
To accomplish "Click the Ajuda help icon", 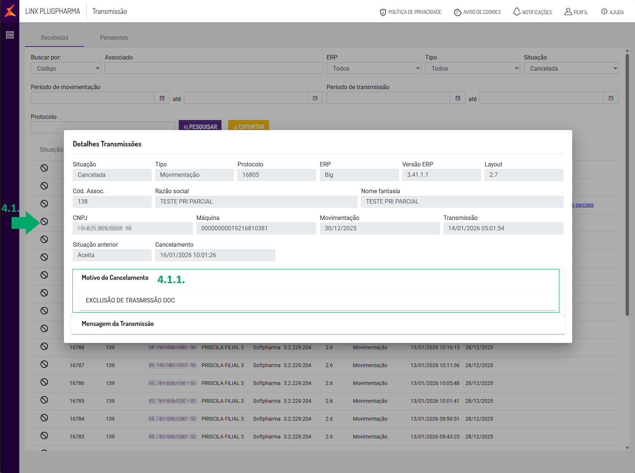I will 604,12.
